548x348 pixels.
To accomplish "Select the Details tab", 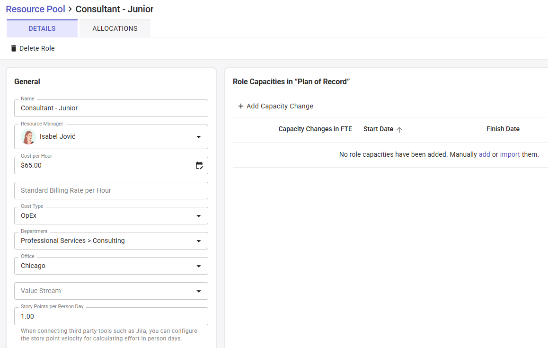I will tap(42, 28).
